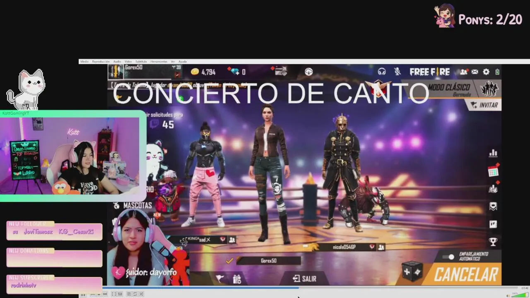Toggle the muted microphone icon
Screen dimensions: 530x298
pyautogui.click(x=397, y=72)
